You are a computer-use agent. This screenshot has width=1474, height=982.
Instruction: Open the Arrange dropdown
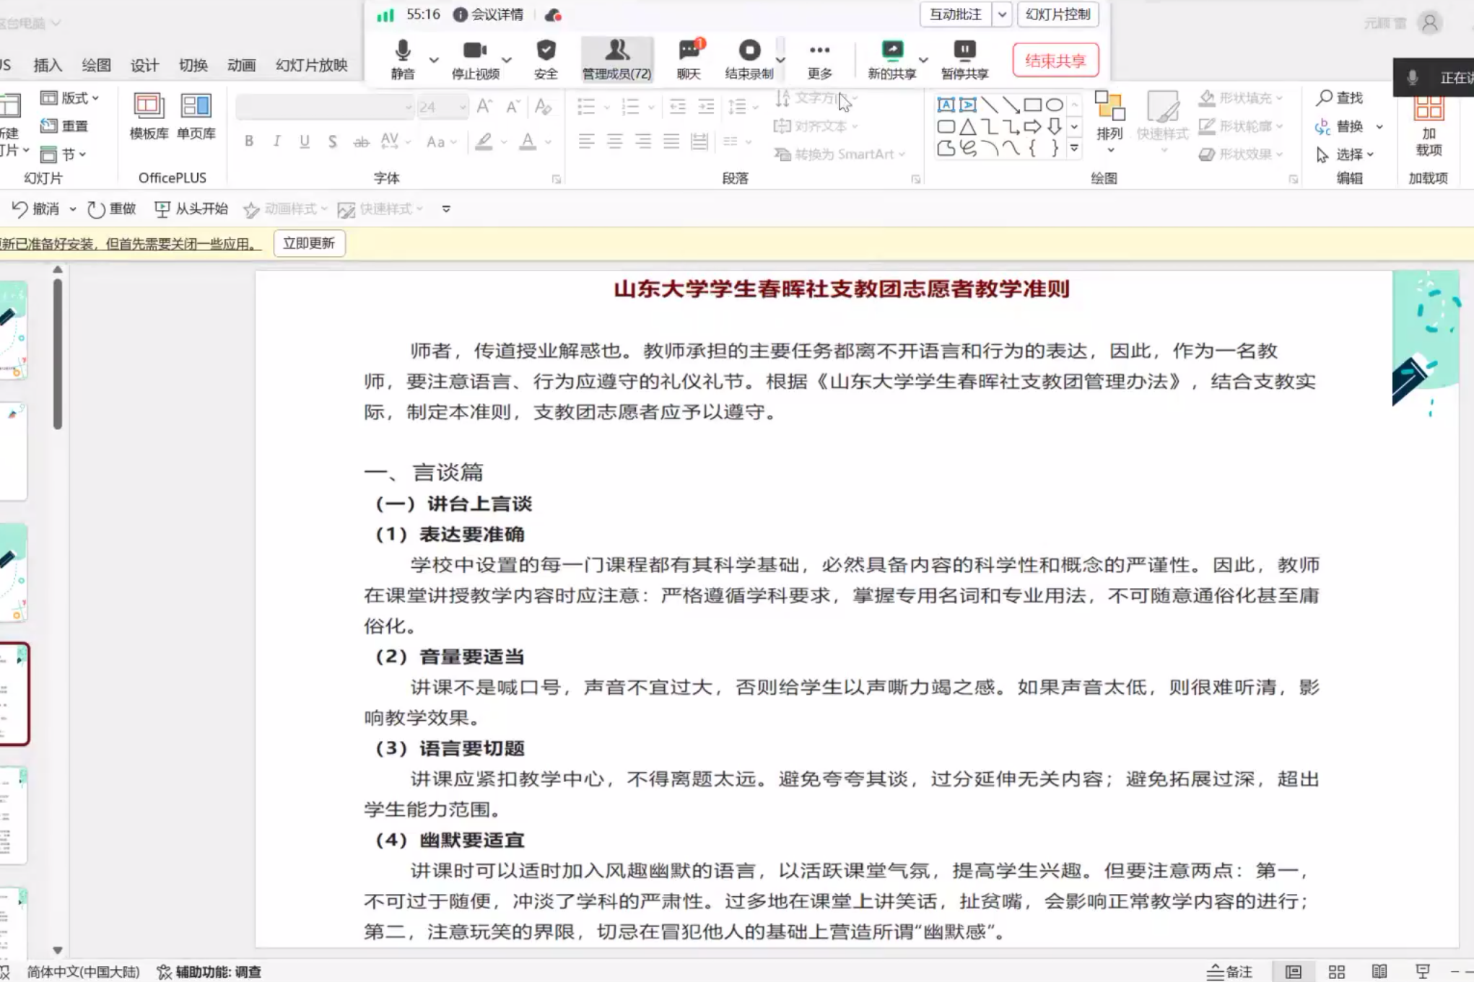coord(1109,123)
